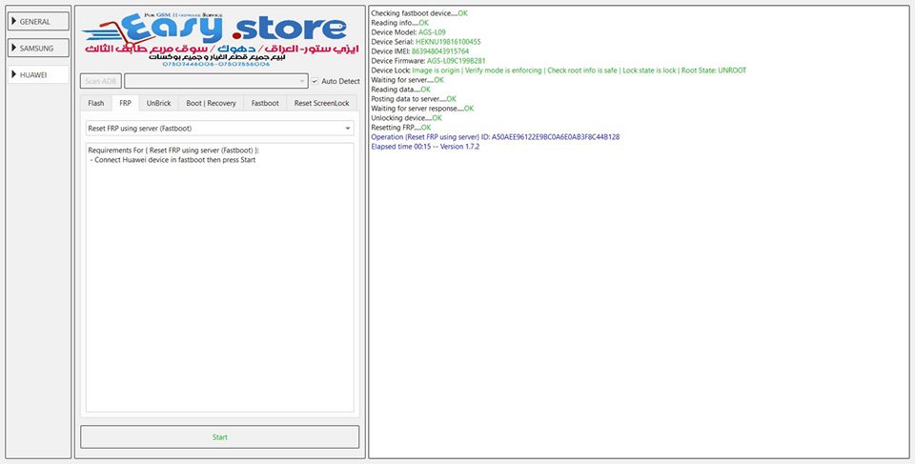This screenshot has width=915, height=464.
Task: Click the Device Lock status line
Action: click(559, 71)
